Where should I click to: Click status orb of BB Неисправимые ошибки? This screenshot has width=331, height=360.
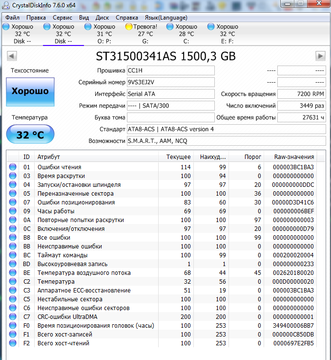13,246
